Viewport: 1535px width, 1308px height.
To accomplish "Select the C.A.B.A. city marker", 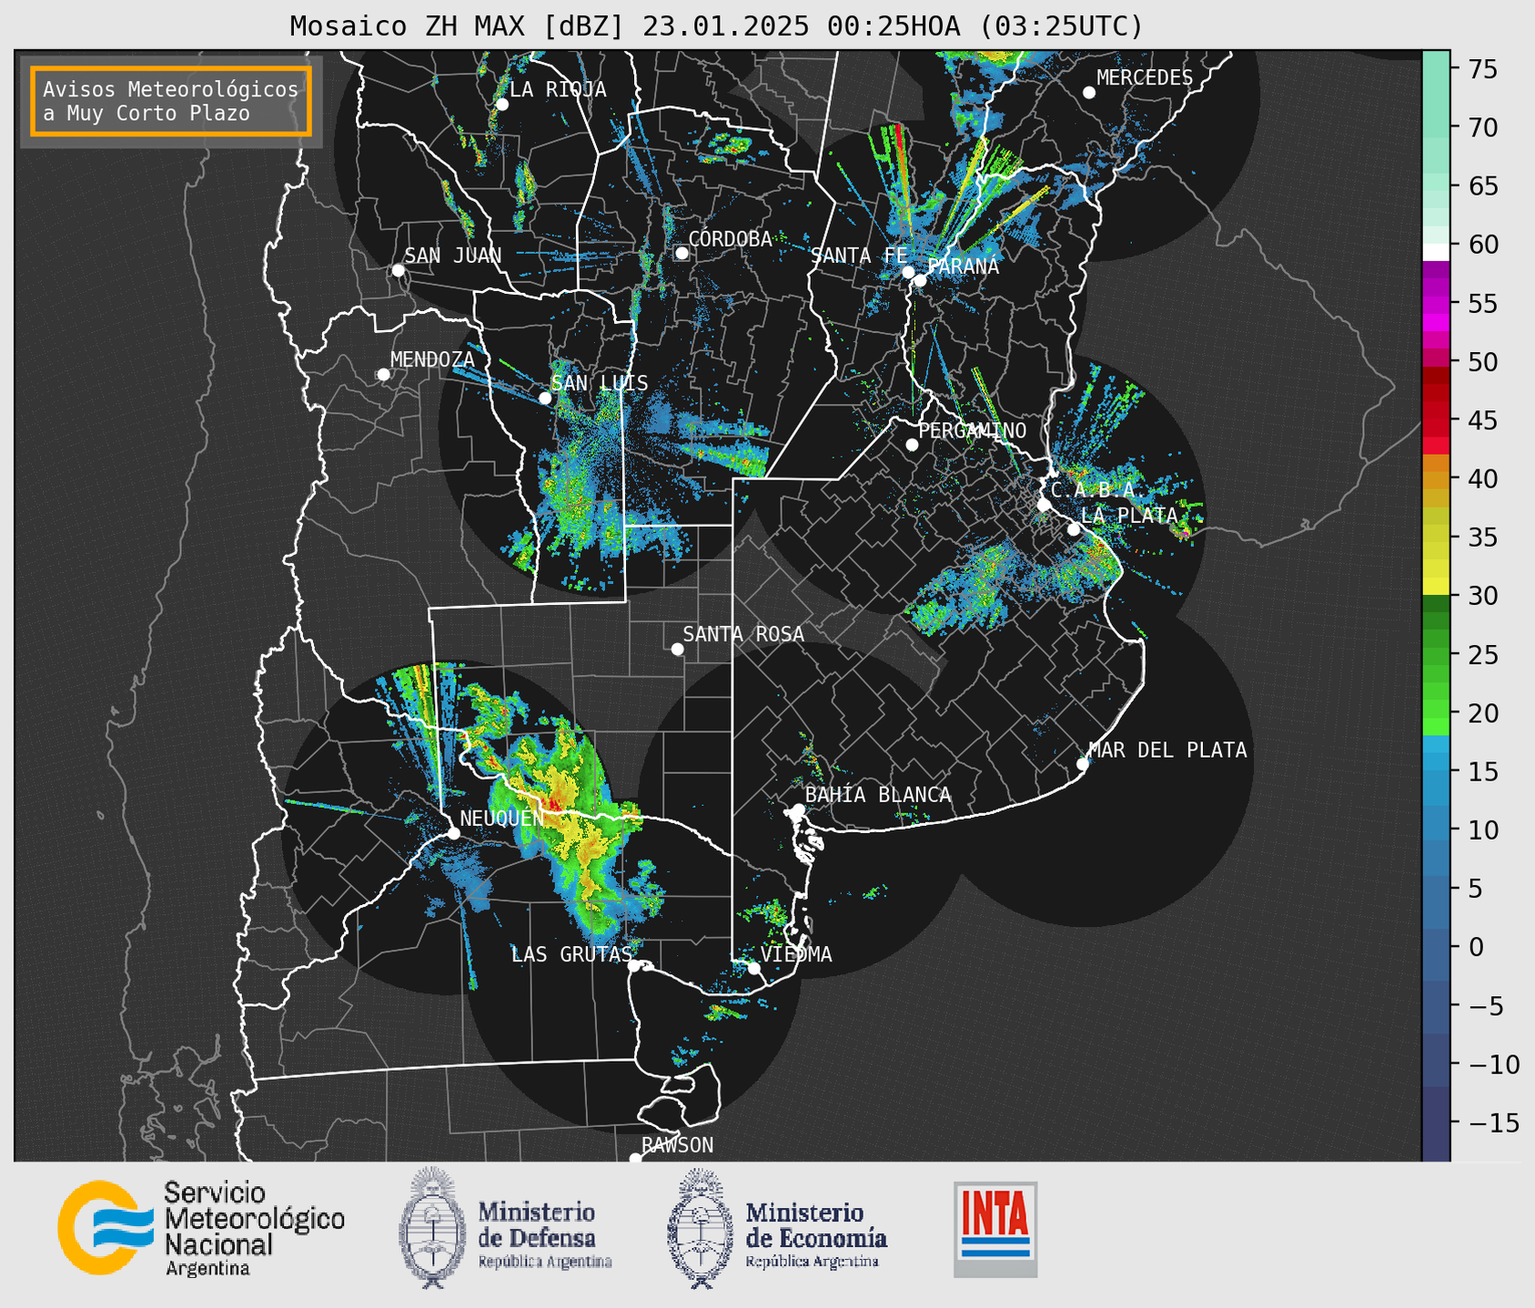I will 1044,505.
